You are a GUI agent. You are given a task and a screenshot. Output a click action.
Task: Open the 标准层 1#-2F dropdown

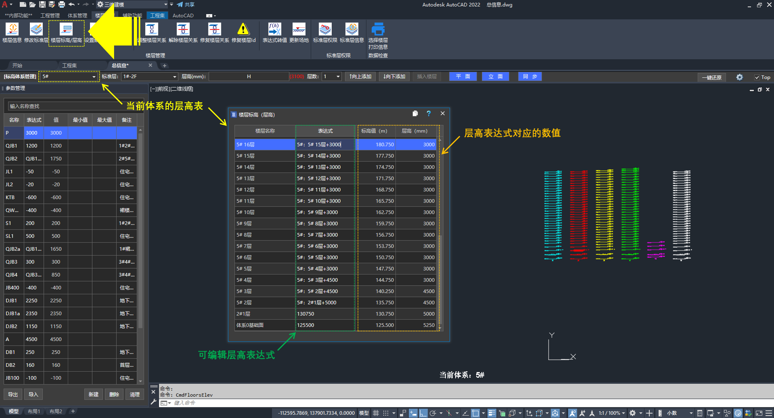pyautogui.click(x=174, y=77)
